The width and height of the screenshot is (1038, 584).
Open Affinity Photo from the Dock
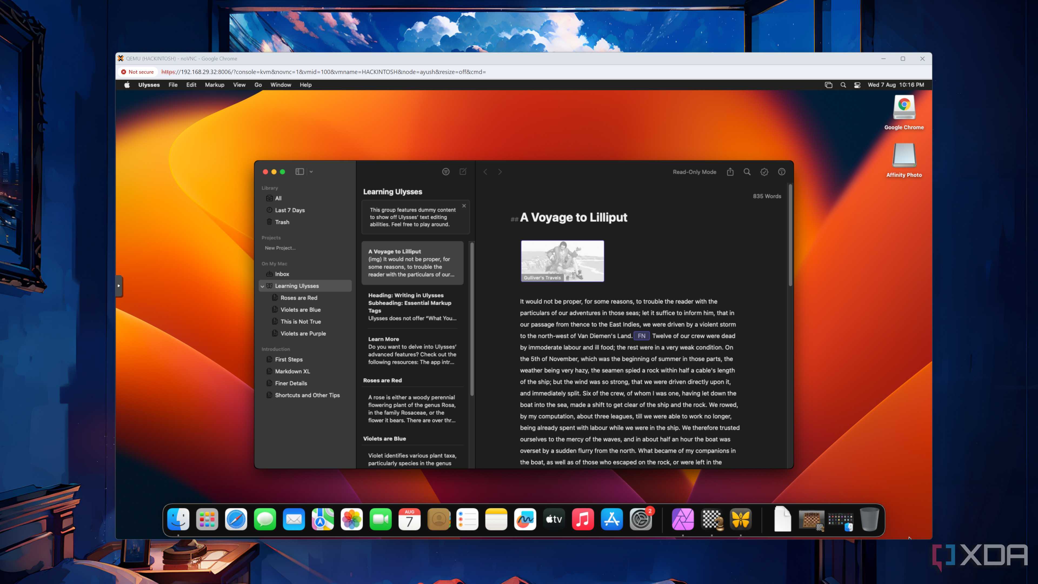(683, 519)
